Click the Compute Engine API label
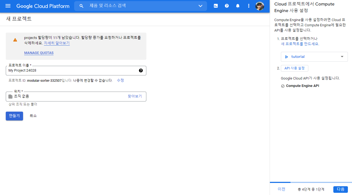The height and width of the screenshot is (195, 352). [303, 86]
